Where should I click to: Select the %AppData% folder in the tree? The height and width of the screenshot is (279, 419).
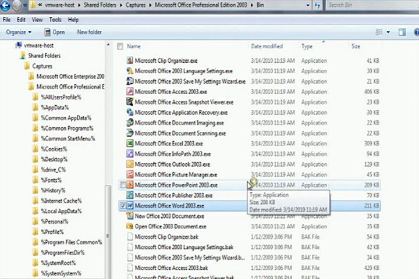coord(55,108)
